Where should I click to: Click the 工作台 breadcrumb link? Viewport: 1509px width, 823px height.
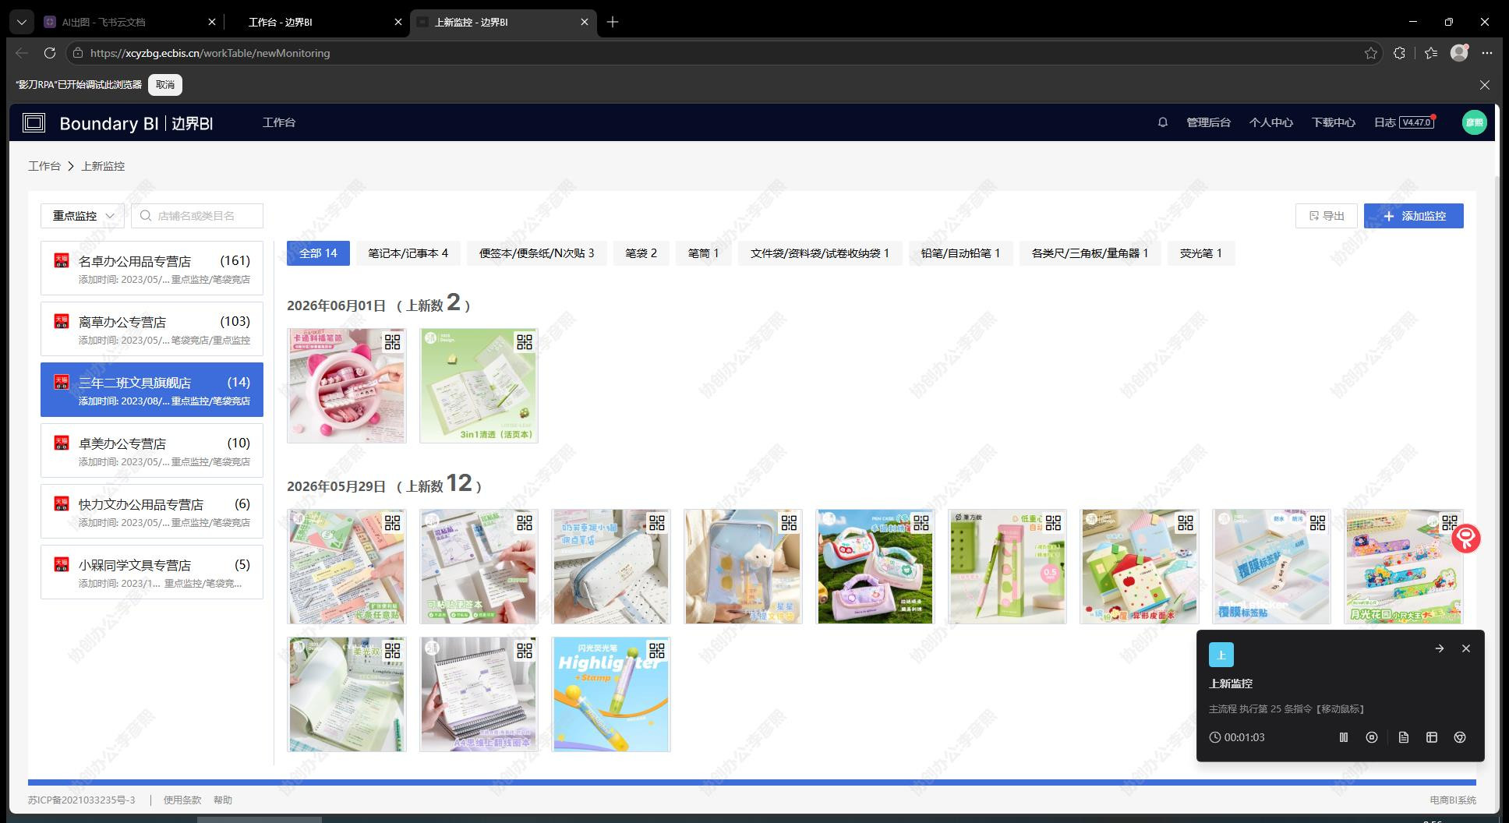pos(44,166)
